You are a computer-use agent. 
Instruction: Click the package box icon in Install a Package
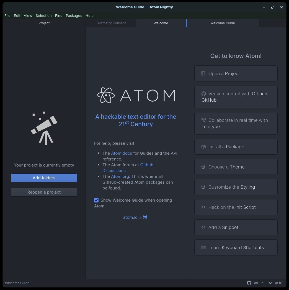(x=203, y=147)
